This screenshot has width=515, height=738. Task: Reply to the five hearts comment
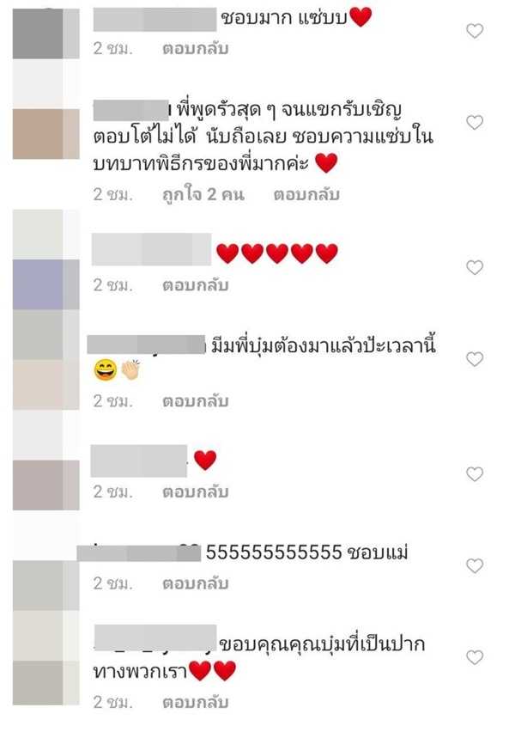tap(195, 285)
